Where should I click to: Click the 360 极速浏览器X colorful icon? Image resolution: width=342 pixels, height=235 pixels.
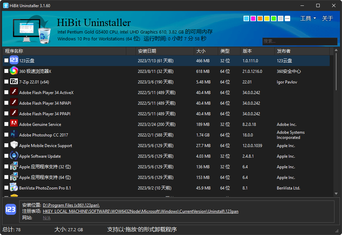[14, 71]
